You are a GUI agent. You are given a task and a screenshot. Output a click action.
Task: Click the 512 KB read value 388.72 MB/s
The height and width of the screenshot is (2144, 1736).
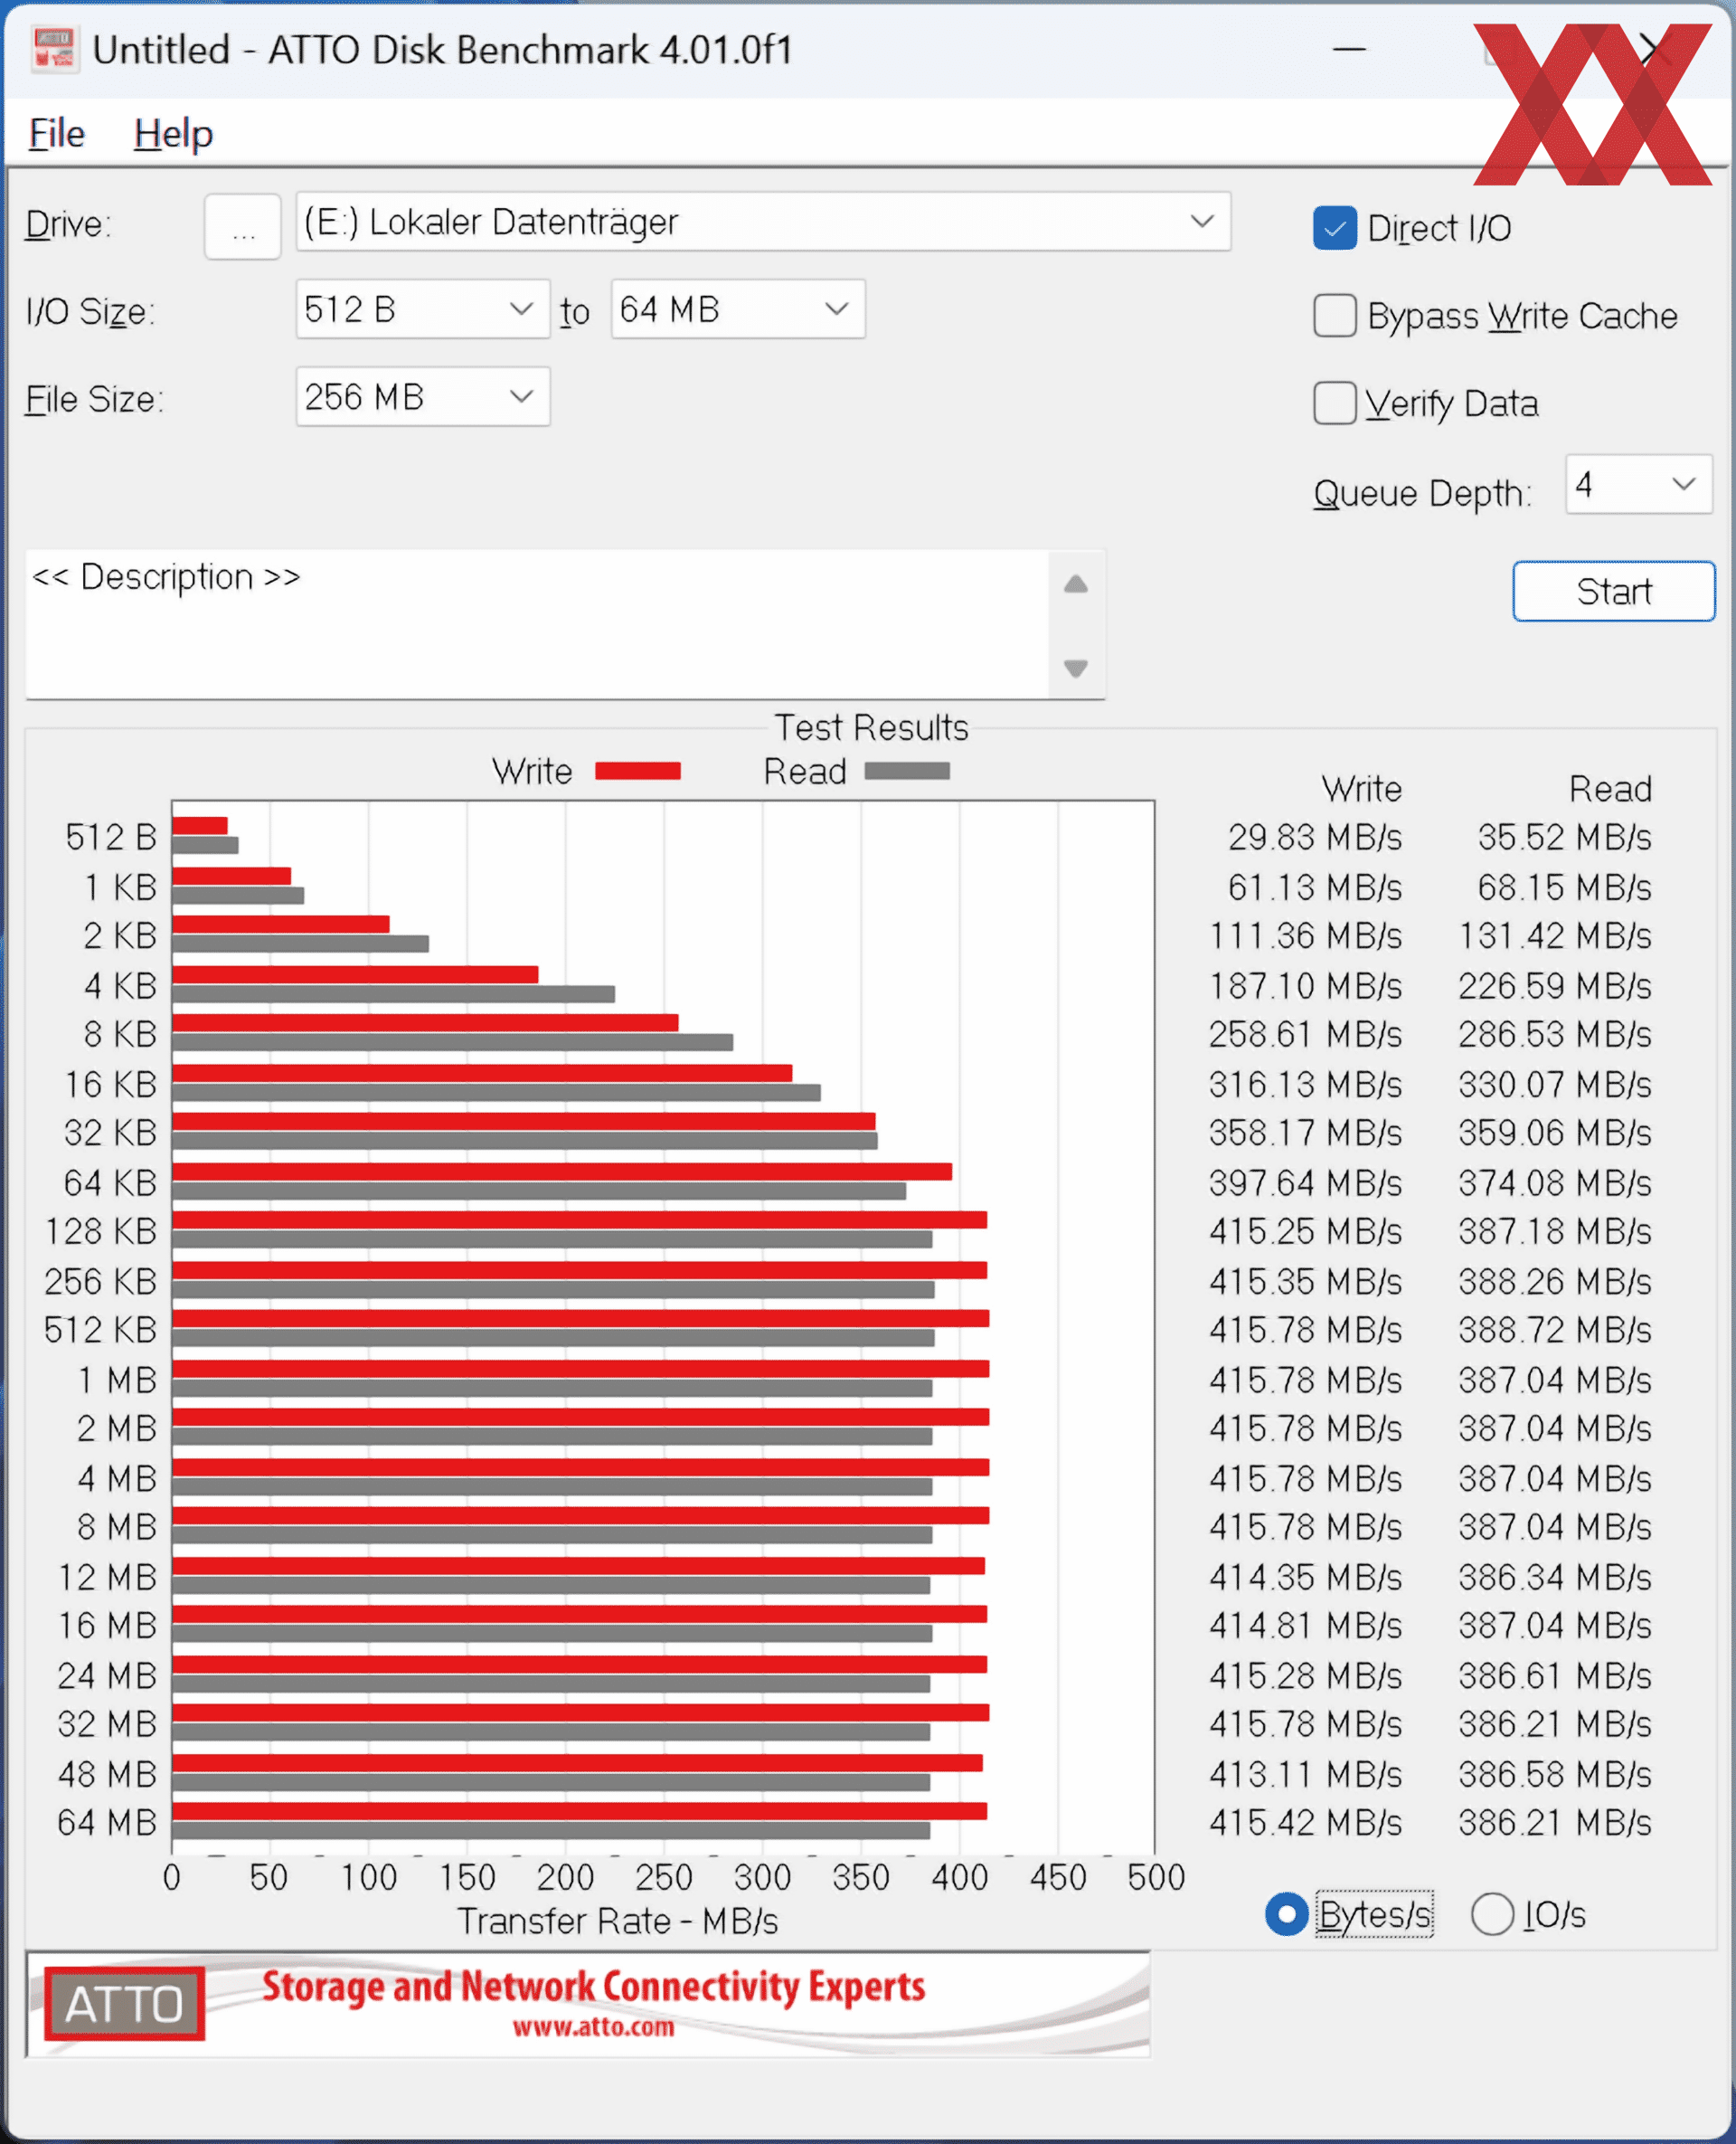pyautogui.click(x=1554, y=1330)
